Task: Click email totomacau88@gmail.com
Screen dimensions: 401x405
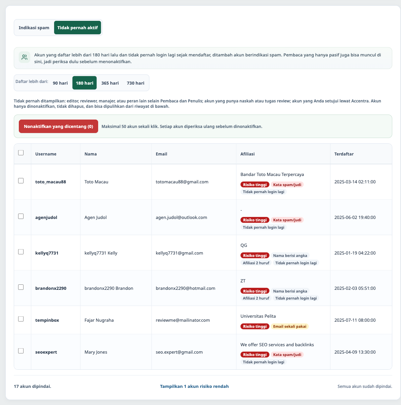Action: pos(182,182)
